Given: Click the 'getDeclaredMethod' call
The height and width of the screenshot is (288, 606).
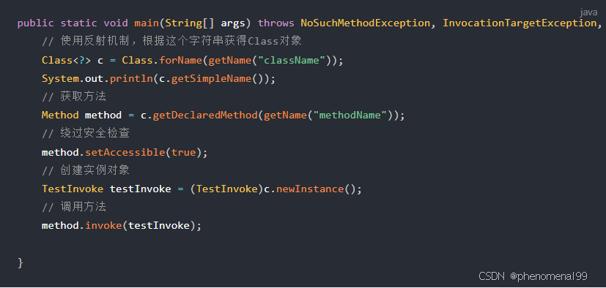Looking at the screenshot, I should 205,115.
